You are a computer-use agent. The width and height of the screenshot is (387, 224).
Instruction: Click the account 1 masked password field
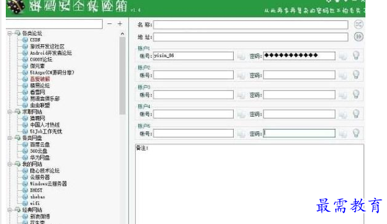(x=299, y=56)
